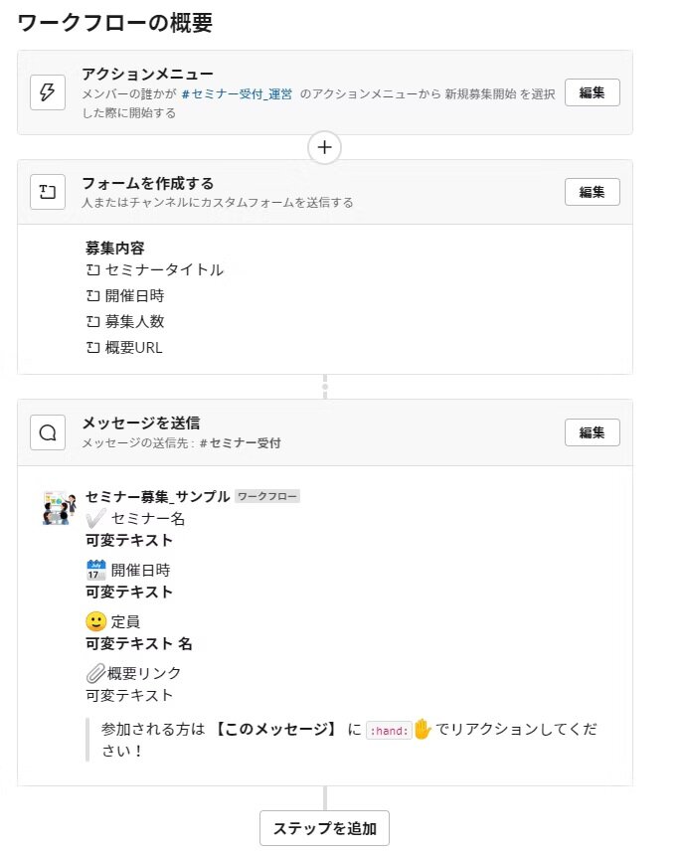Screen dimensions: 682x853
Task: Edit the フォームを作成する step
Action: pos(592,192)
